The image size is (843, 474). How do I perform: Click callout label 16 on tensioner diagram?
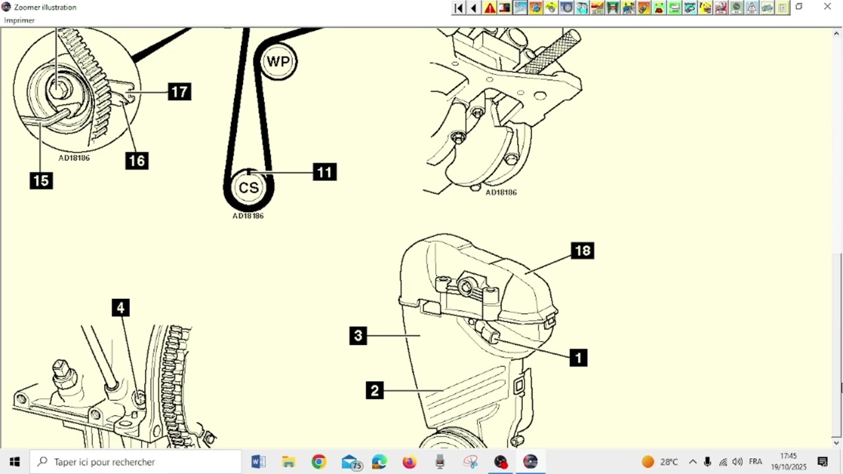pyautogui.click(x=137, y=161)
